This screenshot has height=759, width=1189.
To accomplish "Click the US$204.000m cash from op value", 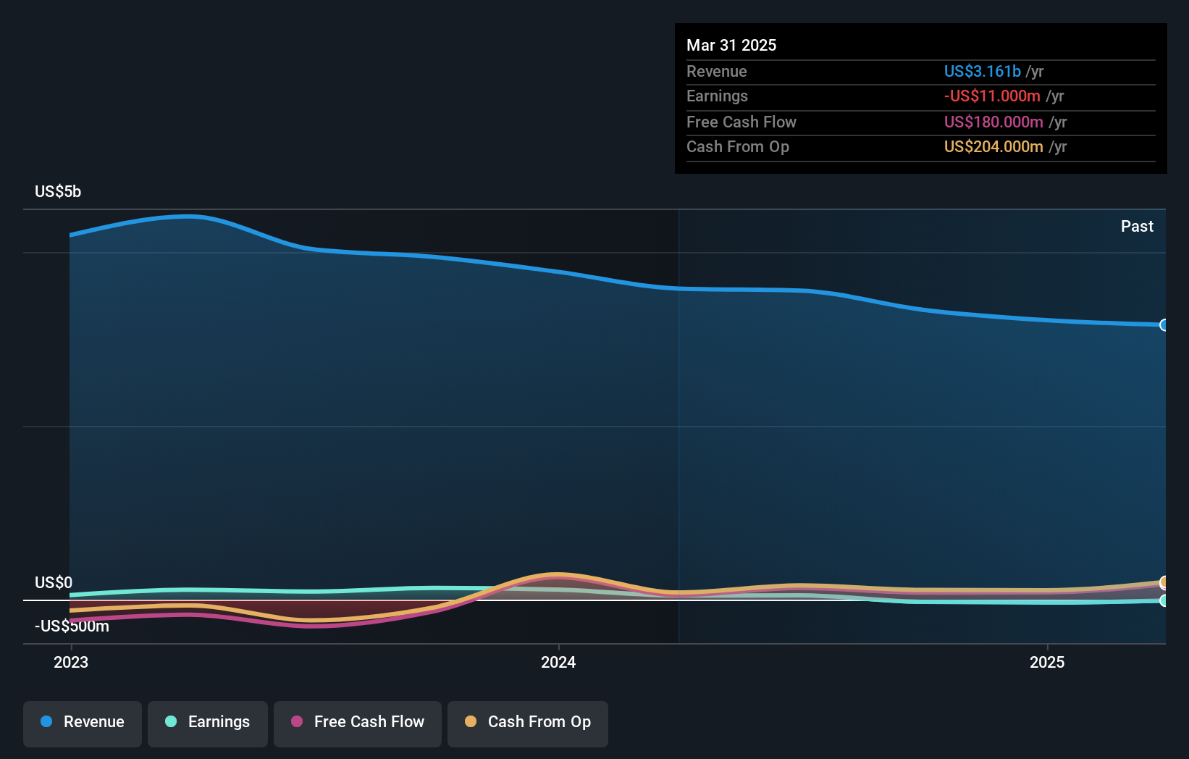I will [x=993, y=146].
